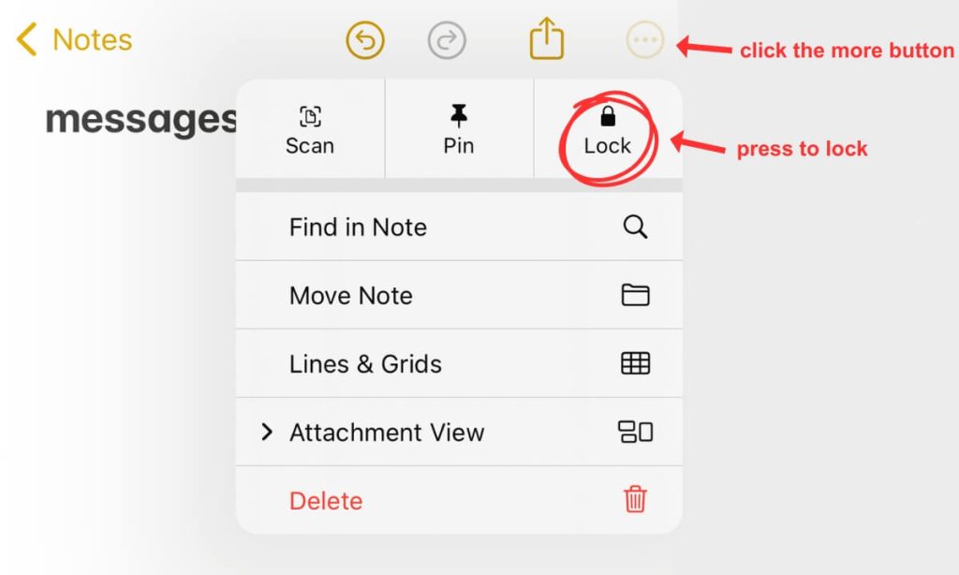Image resolution: width=959 pixels, height=575 pixels.
Task: Open Lines & Grids option
Action: [365, 363]
